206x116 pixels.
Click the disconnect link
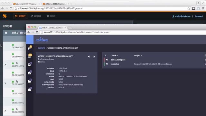199,16
